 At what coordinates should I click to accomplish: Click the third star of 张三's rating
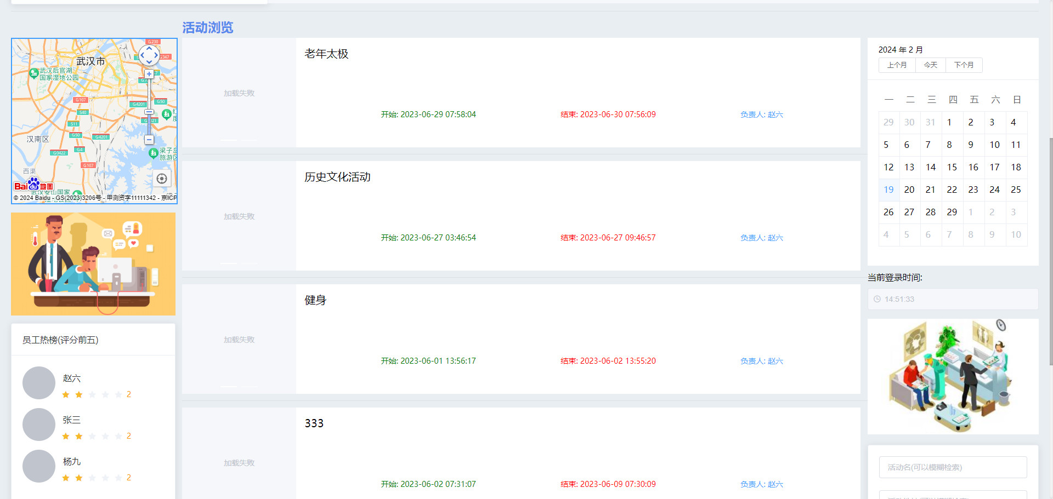coord(92,436)
